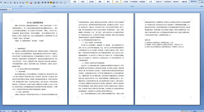Click the third page with references
204x112 pixels.
(167, 59)
